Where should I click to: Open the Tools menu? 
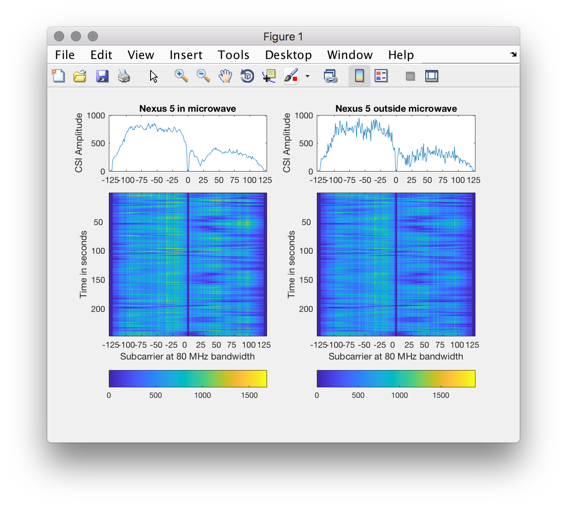(233, 55)
